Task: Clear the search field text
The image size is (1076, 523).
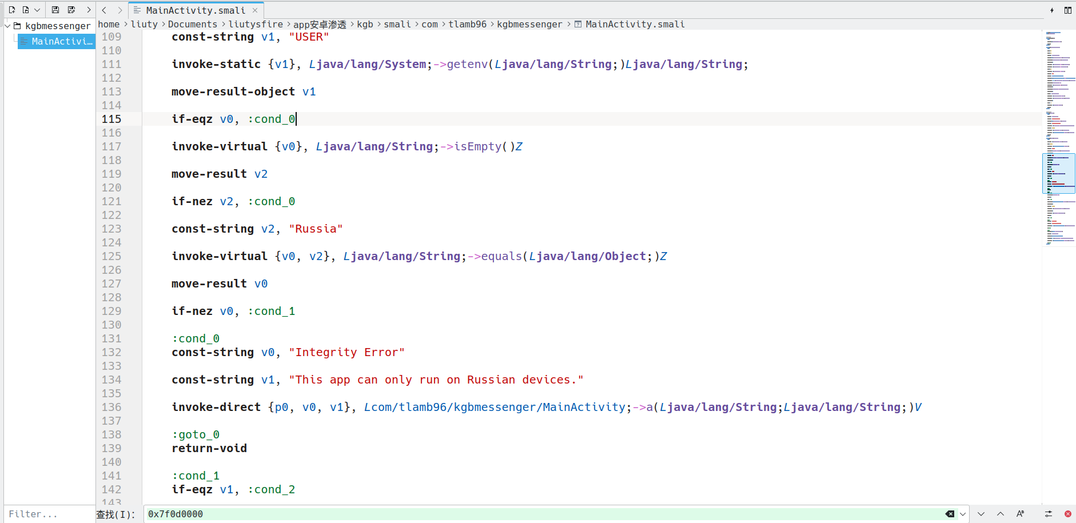Action: tap(950, 514)
